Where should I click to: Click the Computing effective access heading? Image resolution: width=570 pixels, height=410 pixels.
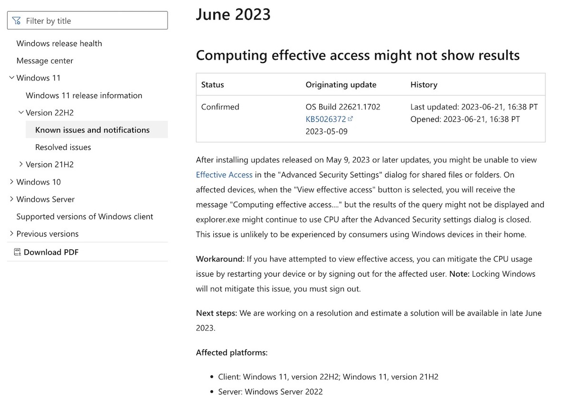coord(358,55)
